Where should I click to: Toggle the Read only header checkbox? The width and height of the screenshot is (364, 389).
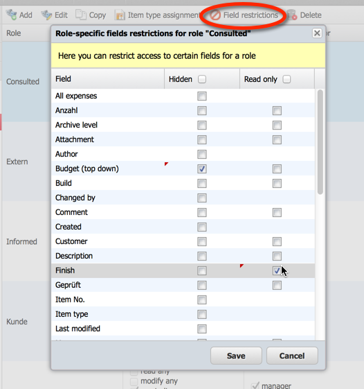click(286, 79)
